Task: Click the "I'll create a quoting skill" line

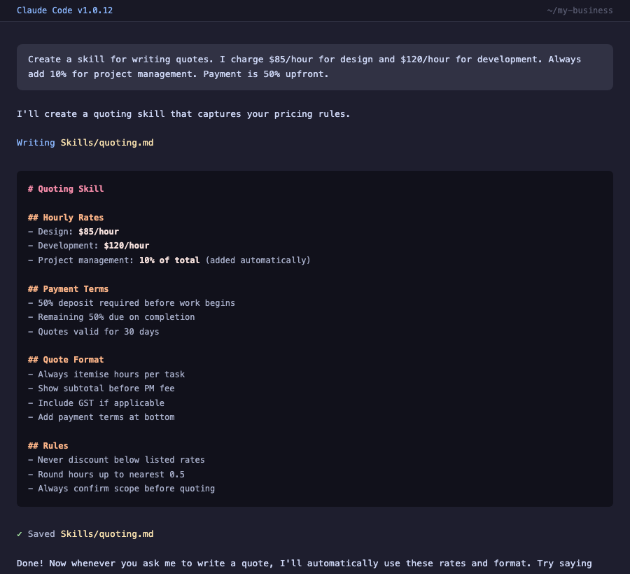Action: click(x=183, y=114)
